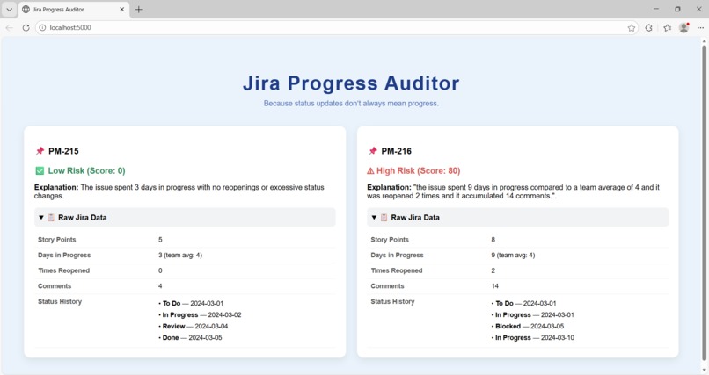
Task: Click PM-215 Story Points value 5
Action: 160,240
